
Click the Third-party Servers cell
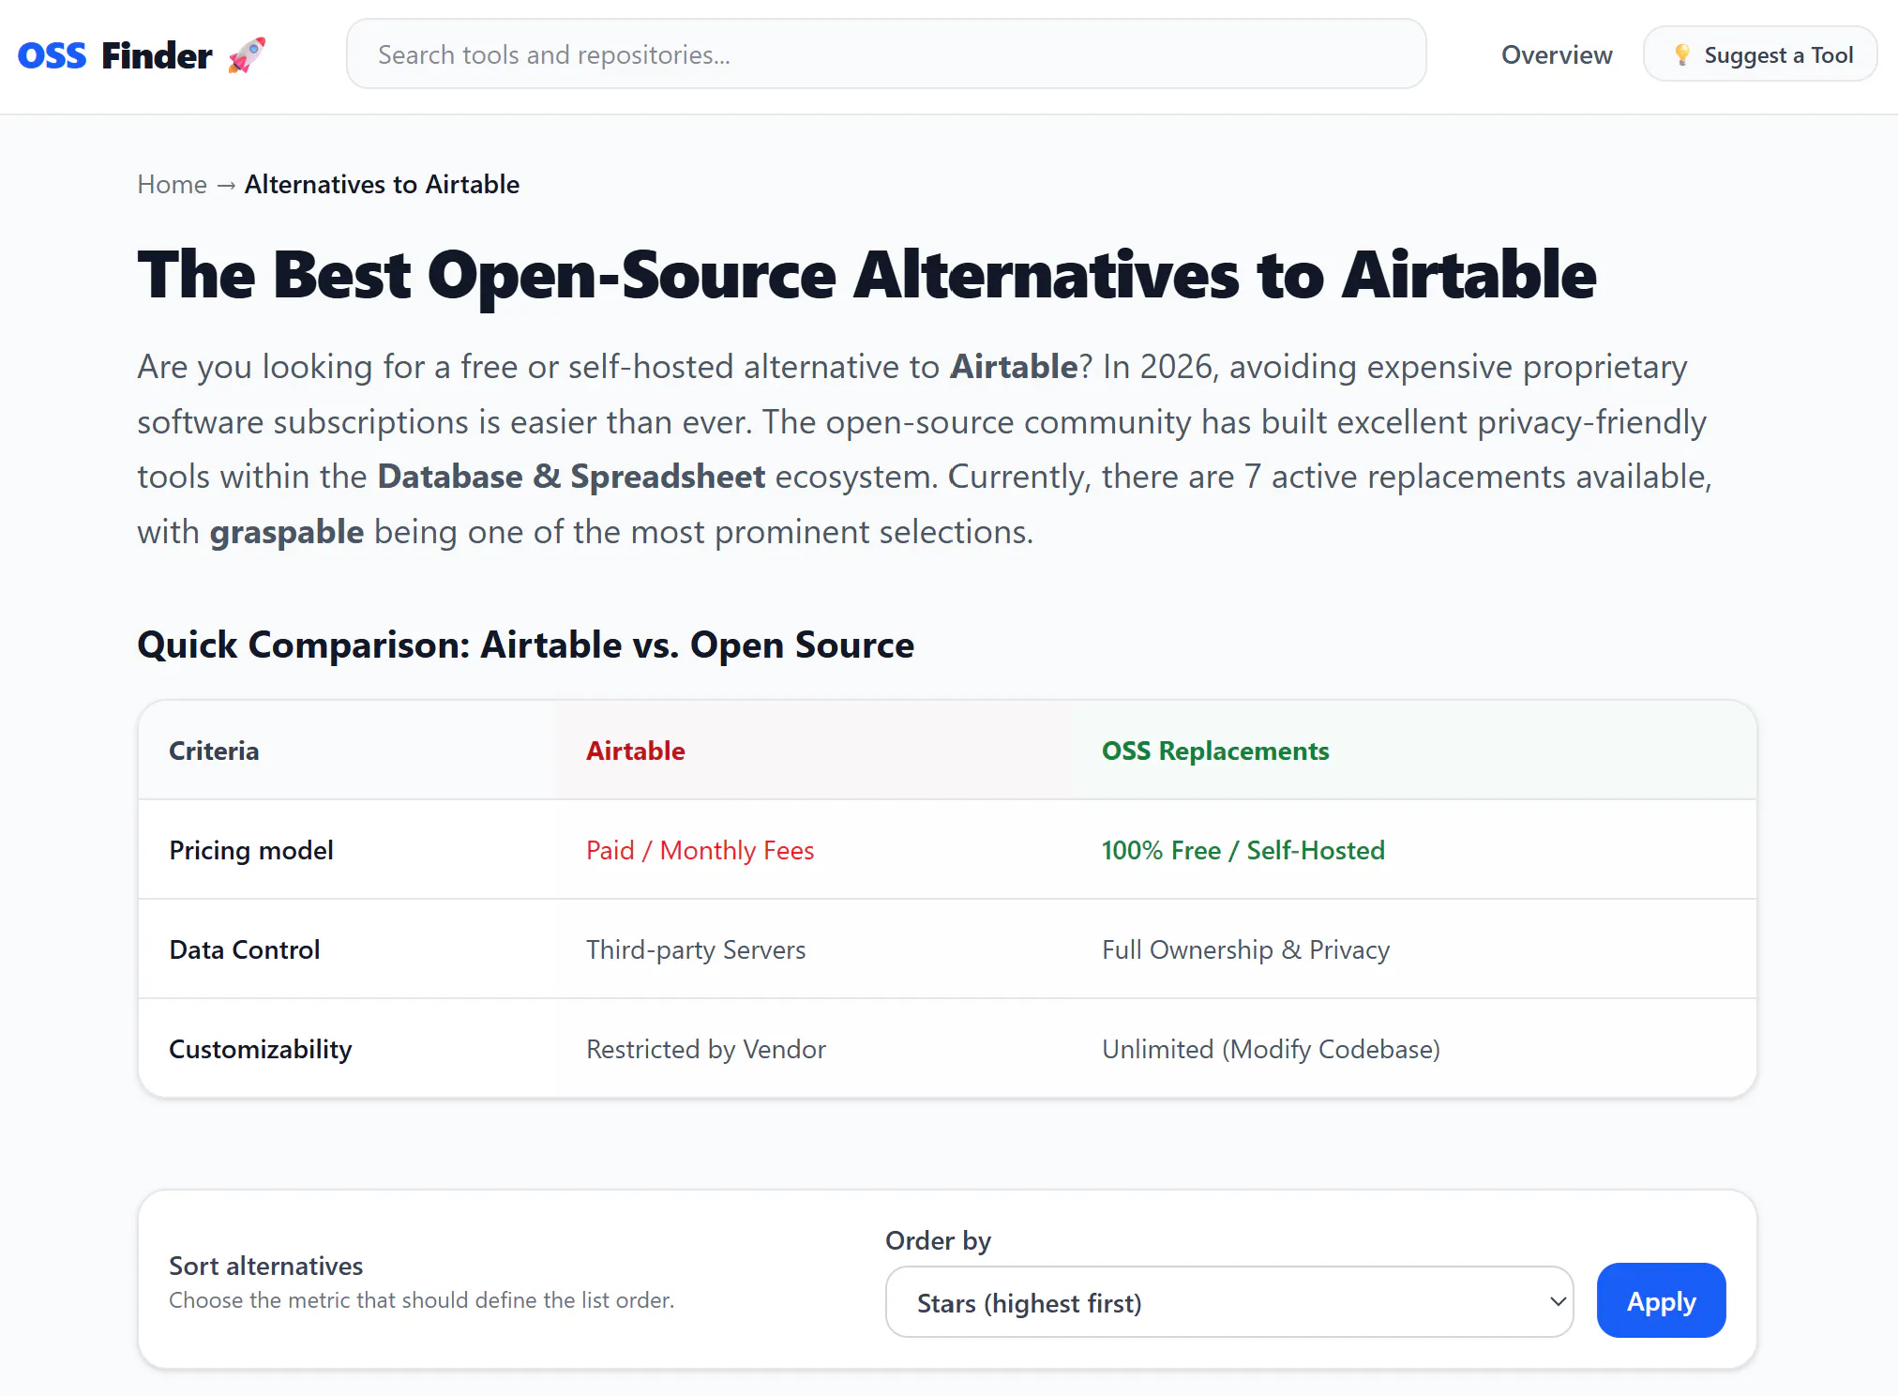[696, 949]
